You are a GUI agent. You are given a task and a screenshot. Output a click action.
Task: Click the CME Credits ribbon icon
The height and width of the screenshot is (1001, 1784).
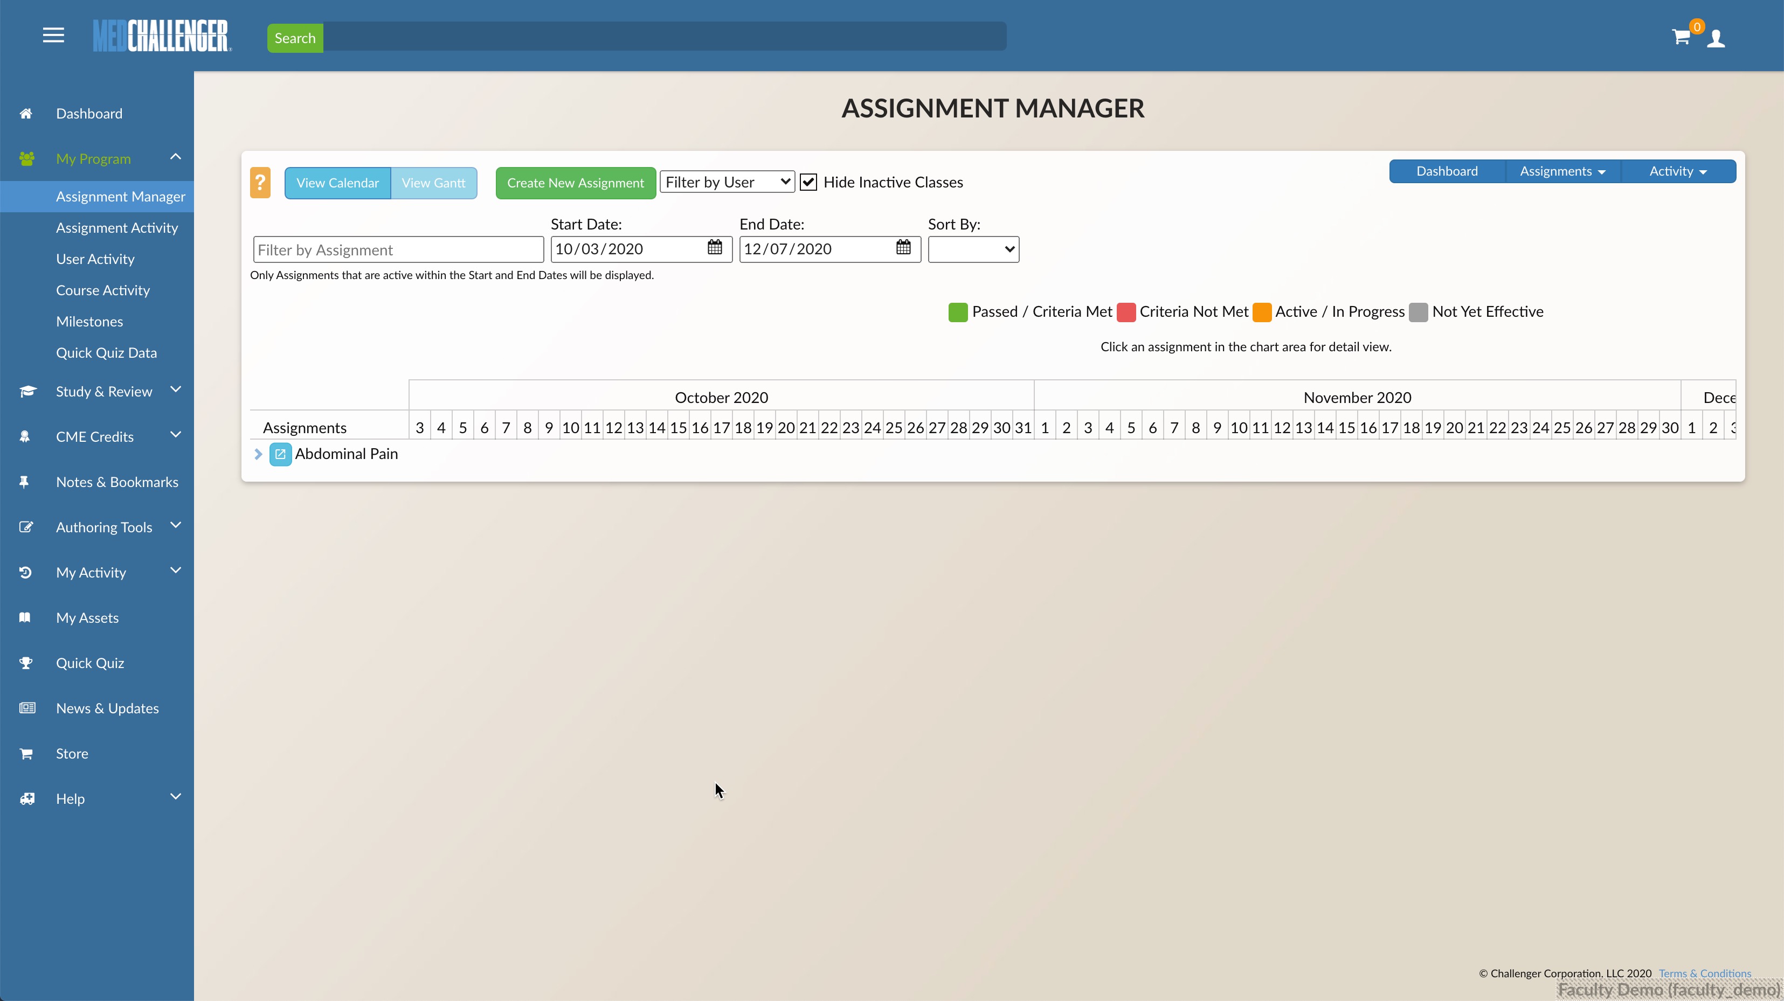click(25, 436)
